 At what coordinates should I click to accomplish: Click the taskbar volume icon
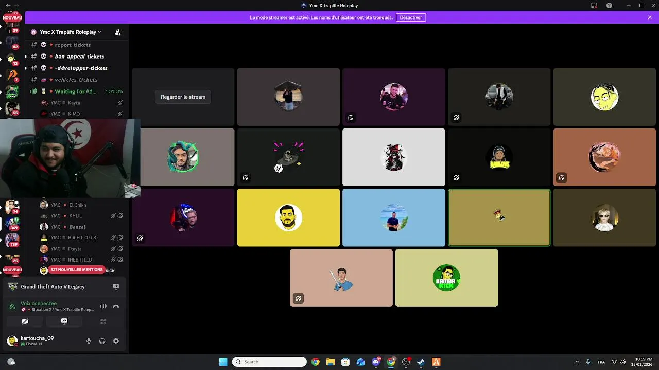pyautogui.click(x=622, y=362)
